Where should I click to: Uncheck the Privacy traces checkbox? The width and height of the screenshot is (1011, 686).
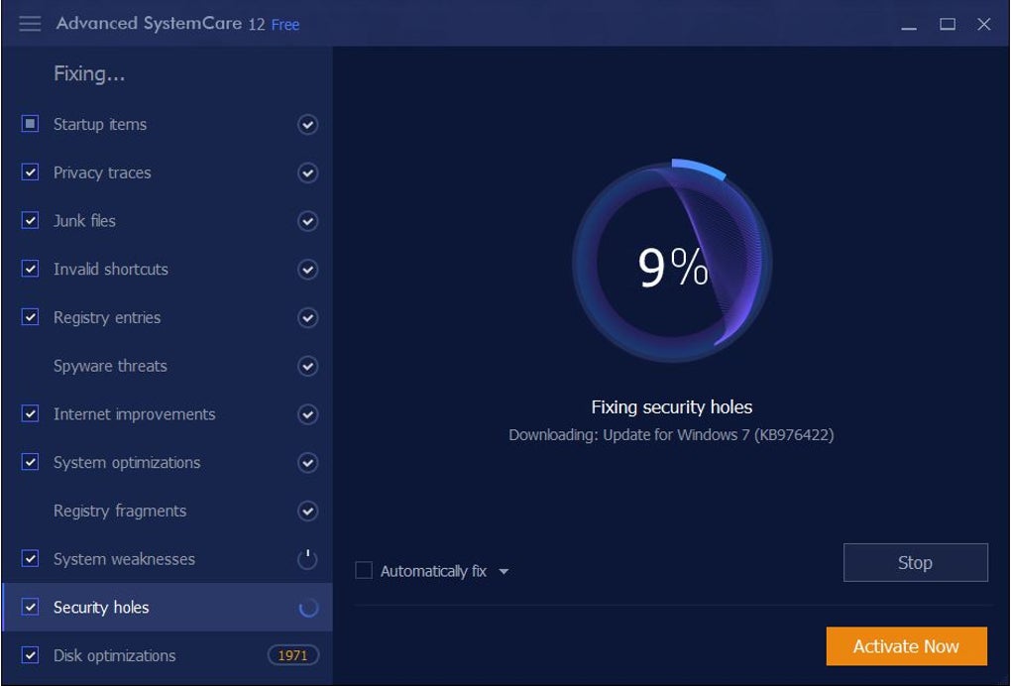[30, 171]
